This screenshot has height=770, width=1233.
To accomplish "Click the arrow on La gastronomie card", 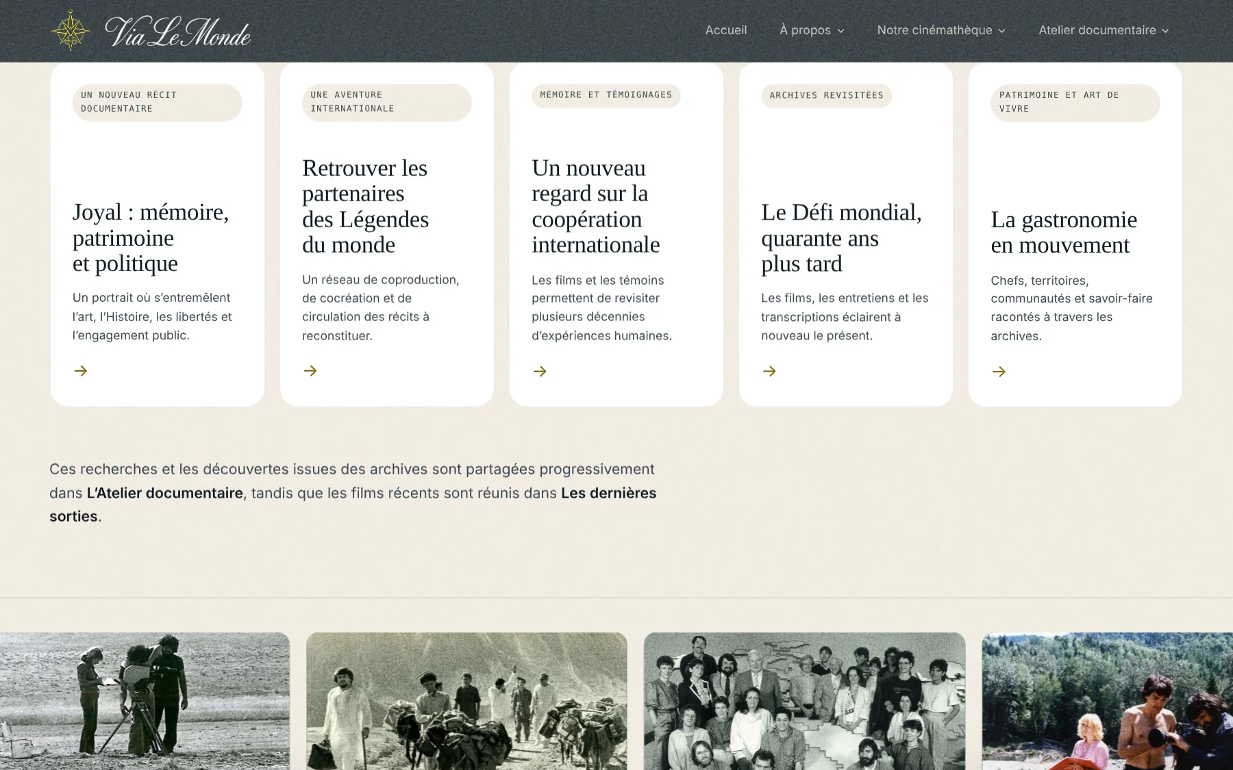I will tap(999, 372).
